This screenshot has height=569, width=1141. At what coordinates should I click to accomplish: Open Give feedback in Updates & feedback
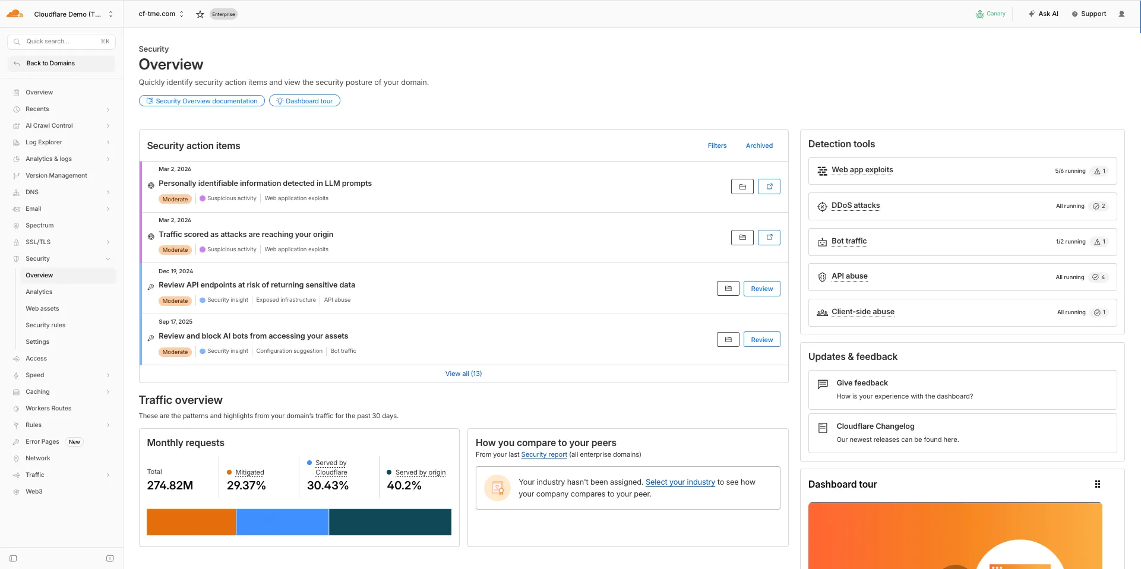[x=862, y=383]
